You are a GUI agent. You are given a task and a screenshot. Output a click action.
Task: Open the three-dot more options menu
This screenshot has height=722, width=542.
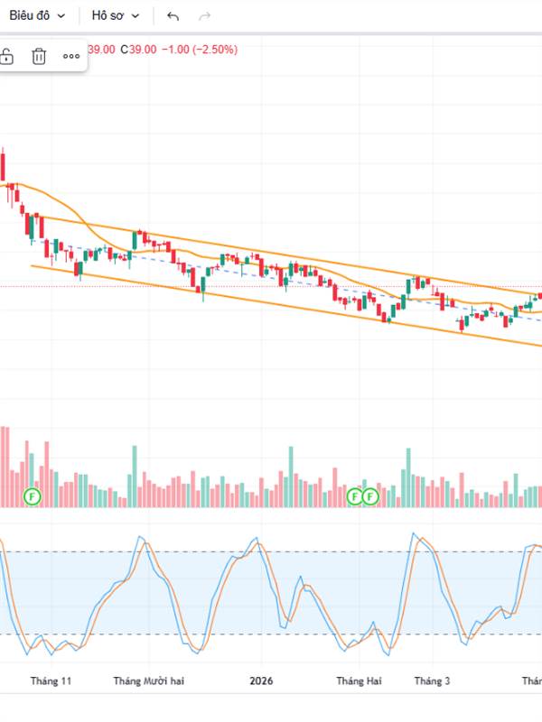click(x=71, y=57)
